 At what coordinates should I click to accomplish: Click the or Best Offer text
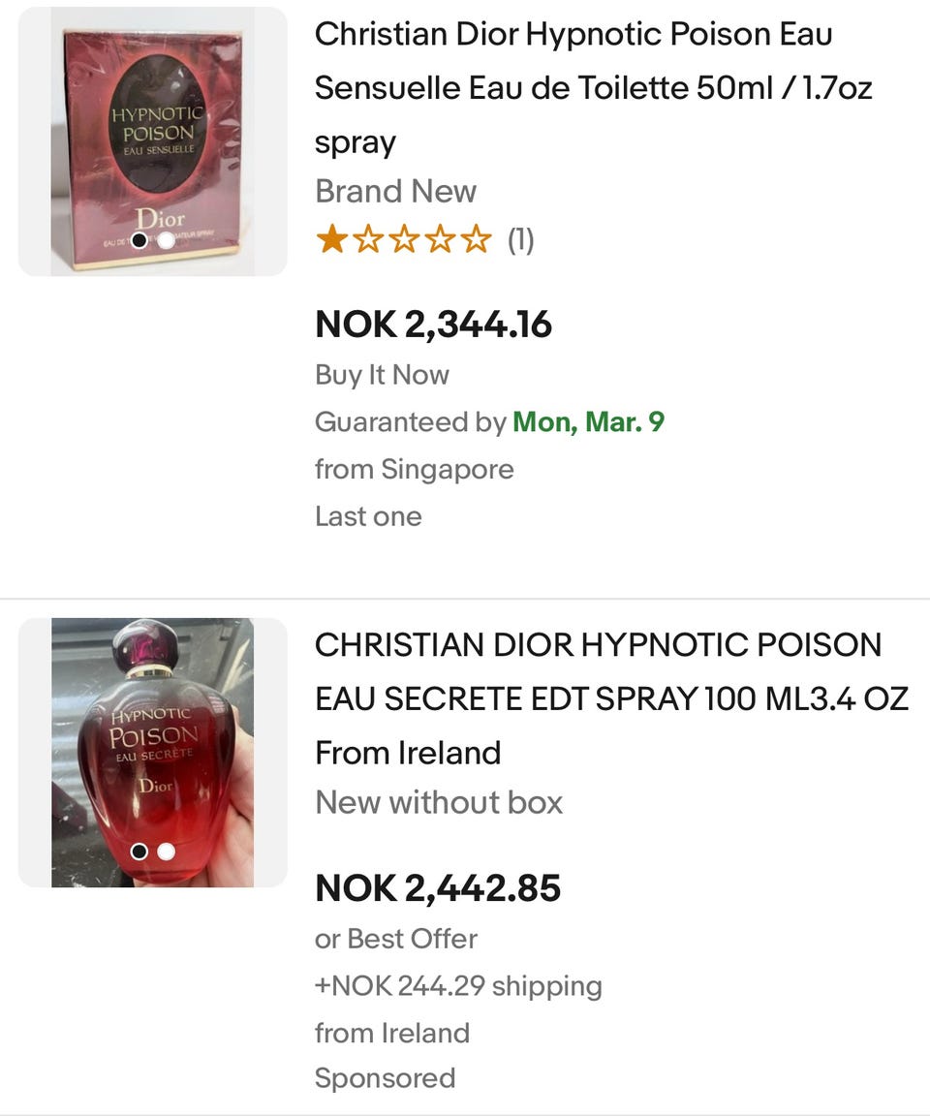pos(396,939)
